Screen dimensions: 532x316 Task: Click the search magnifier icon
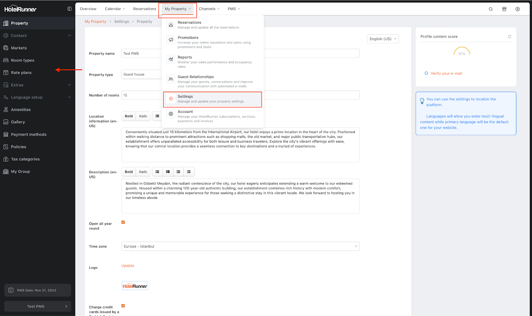pos(490,9)
